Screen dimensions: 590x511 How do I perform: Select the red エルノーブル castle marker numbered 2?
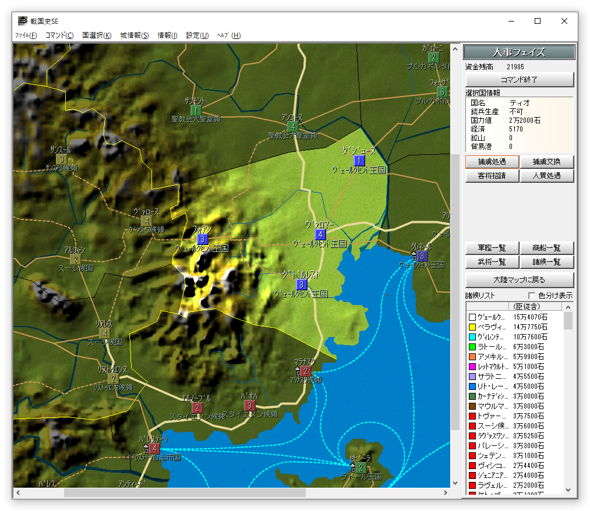(197, 407)
